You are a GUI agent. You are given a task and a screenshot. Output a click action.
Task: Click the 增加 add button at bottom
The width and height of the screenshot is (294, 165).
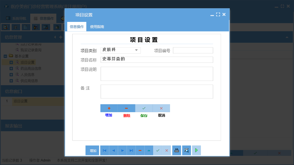click(x=92, y=150)
